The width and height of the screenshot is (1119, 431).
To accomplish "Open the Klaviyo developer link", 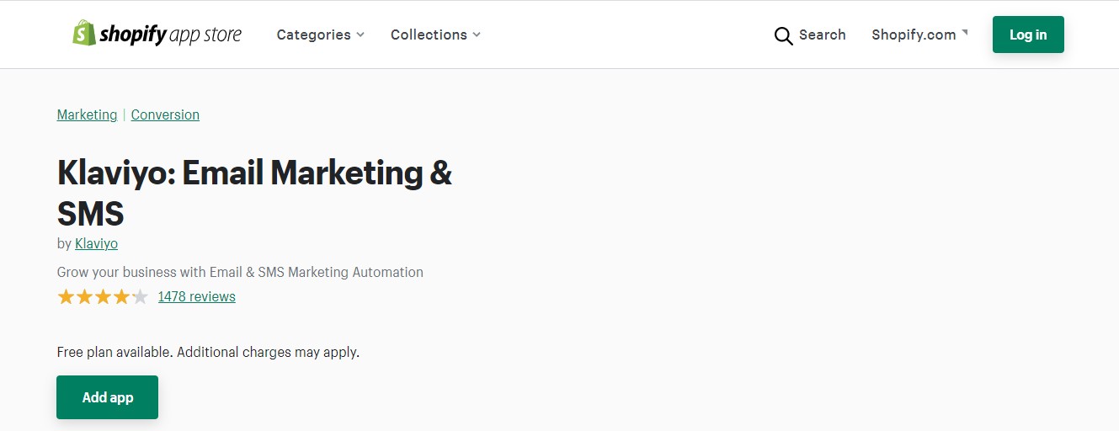I will point(96,243).
